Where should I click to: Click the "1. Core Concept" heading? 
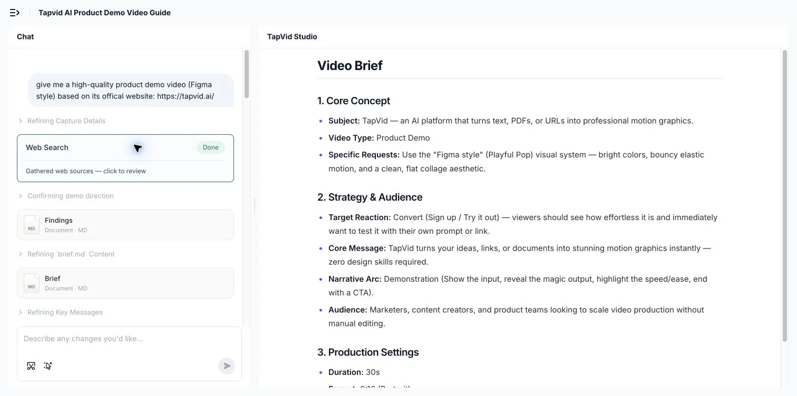(354, 101)
